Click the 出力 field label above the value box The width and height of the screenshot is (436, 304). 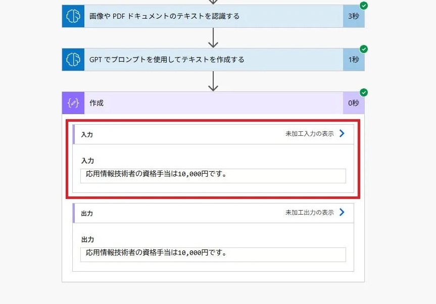[87, 239]
